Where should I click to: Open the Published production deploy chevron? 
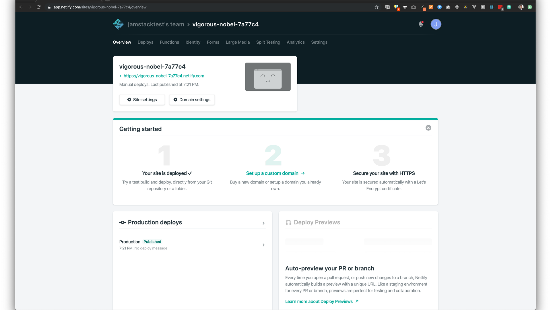[263, 245]
